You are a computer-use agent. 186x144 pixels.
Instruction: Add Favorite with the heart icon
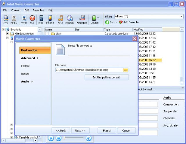(x=129, y=22)
